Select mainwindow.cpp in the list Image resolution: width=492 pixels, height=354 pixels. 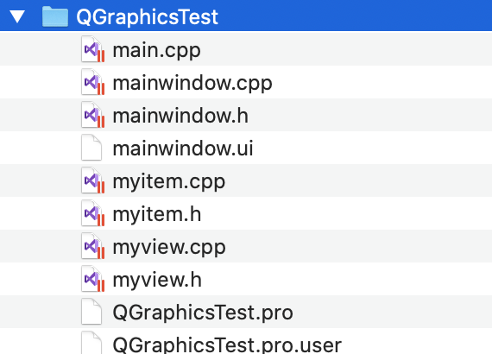(x=192, y=83)
